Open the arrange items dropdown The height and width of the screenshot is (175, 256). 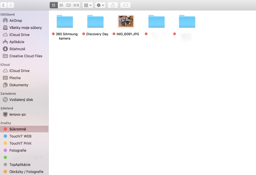click(87, 5)
